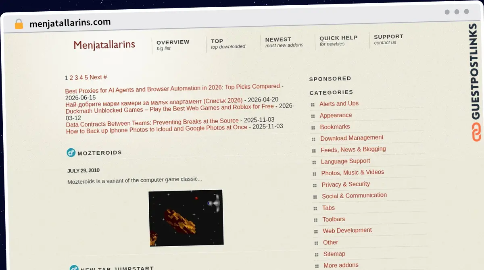Open the Overview big list menu
The height and width of the screenshot is (270, 484).
click(173, 45)
